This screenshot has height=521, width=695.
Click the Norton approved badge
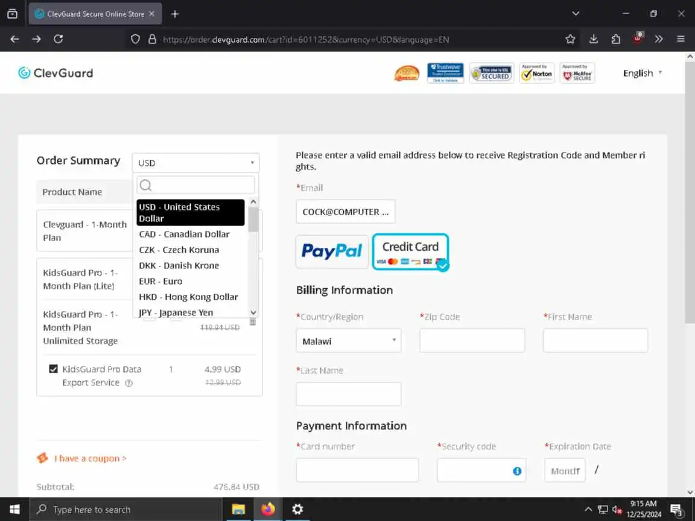coord(537,73)
